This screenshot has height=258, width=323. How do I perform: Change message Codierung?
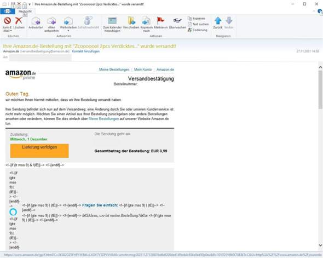coord(197,30)
